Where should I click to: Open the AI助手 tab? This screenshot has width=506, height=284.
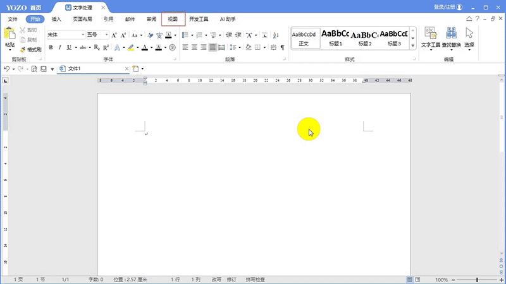click(x=228, y=19)
